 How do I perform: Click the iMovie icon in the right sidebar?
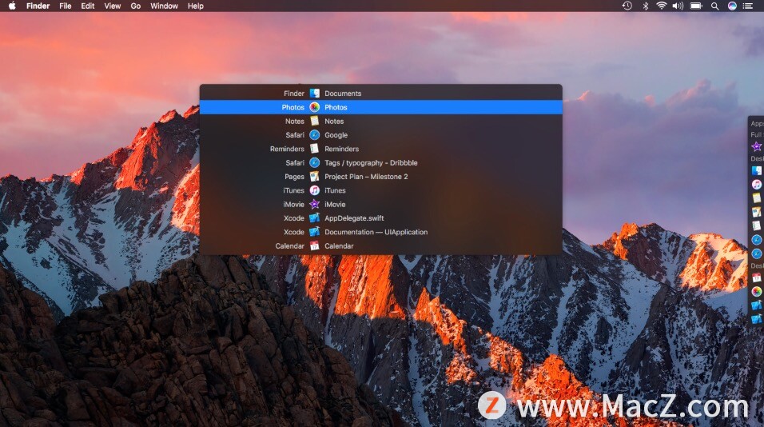tap(756, 146)
